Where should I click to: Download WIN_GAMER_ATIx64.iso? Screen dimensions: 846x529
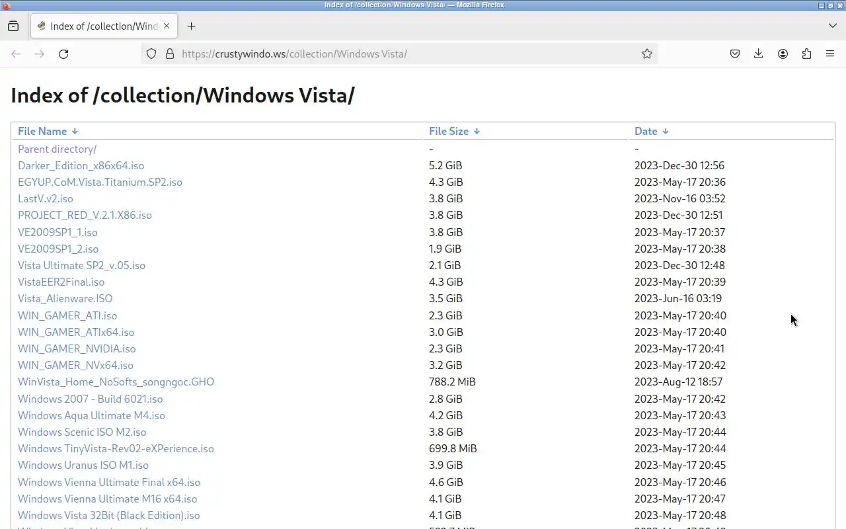point(76,332)
